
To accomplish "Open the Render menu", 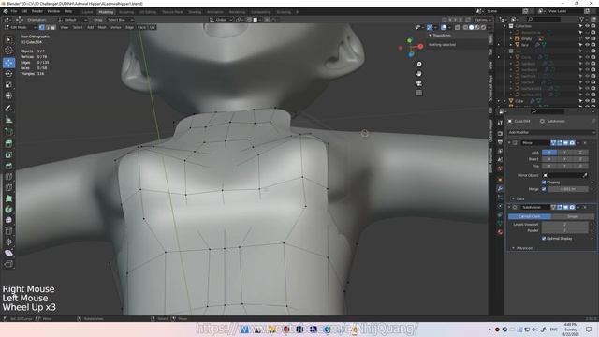I will [37, 11].
